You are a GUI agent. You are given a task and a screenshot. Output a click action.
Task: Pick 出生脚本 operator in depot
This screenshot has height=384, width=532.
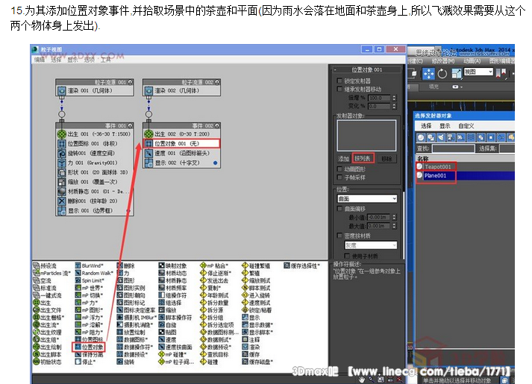click(x=48, y=354)
